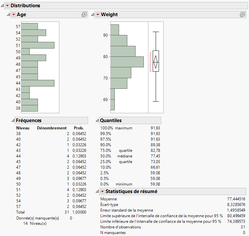Click the médiane value 77,45

(x=155, y=156)
